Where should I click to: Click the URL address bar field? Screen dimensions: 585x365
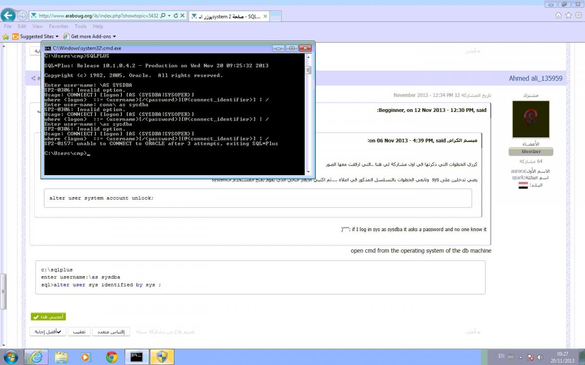pos(97,16)
